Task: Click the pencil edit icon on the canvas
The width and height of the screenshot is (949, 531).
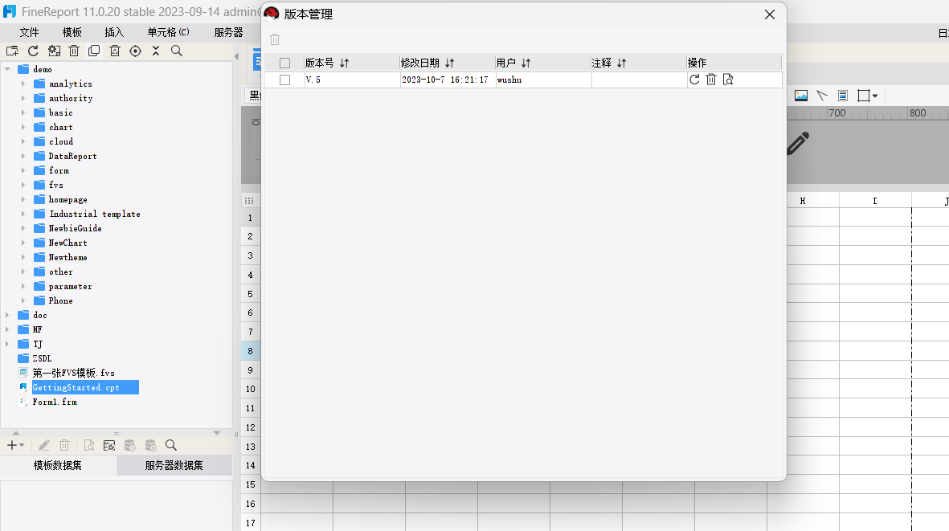Action: click(x=798, y=143)
